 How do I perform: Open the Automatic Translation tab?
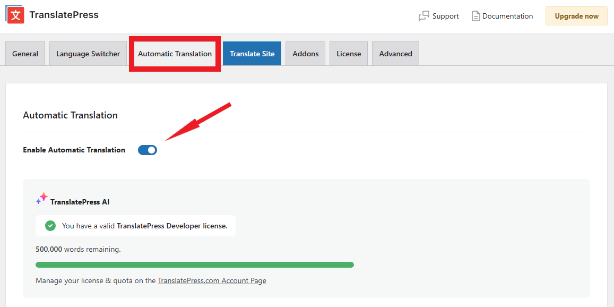click(175, 53)
